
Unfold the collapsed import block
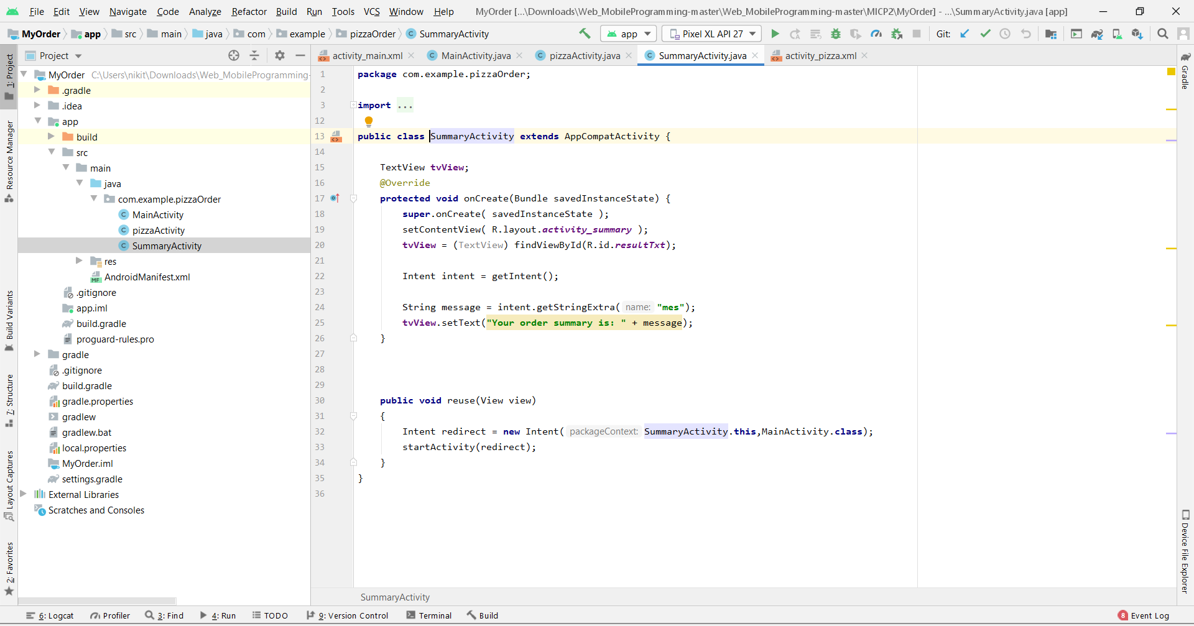tap(353, 105)
